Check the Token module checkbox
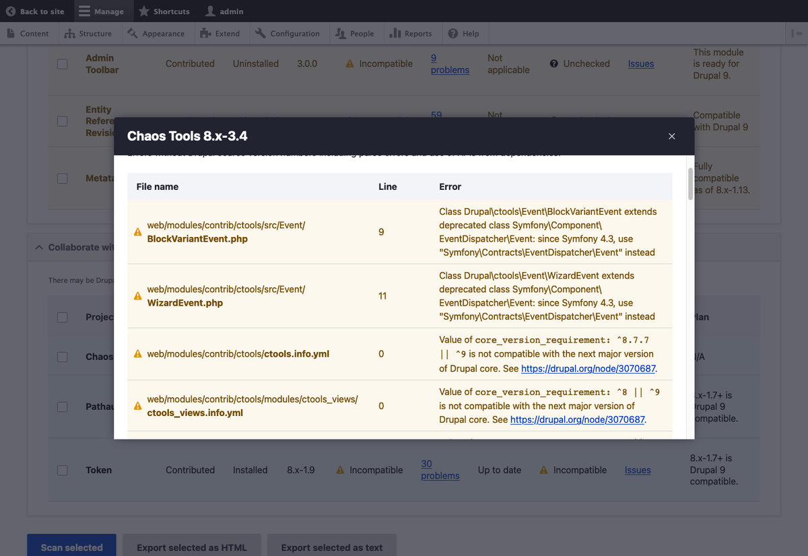Screen dimensions: 808x556 click(x=62, y=470)
